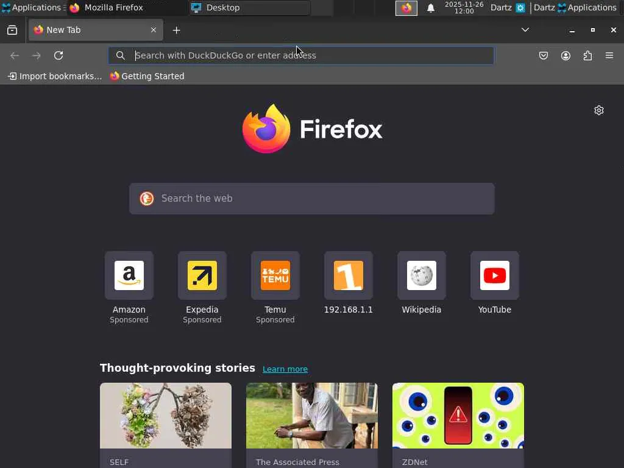Image resolution: width=624 pixels, height=468 pixels.
Task: Click the date and time clock
Action: click(464, 7)
